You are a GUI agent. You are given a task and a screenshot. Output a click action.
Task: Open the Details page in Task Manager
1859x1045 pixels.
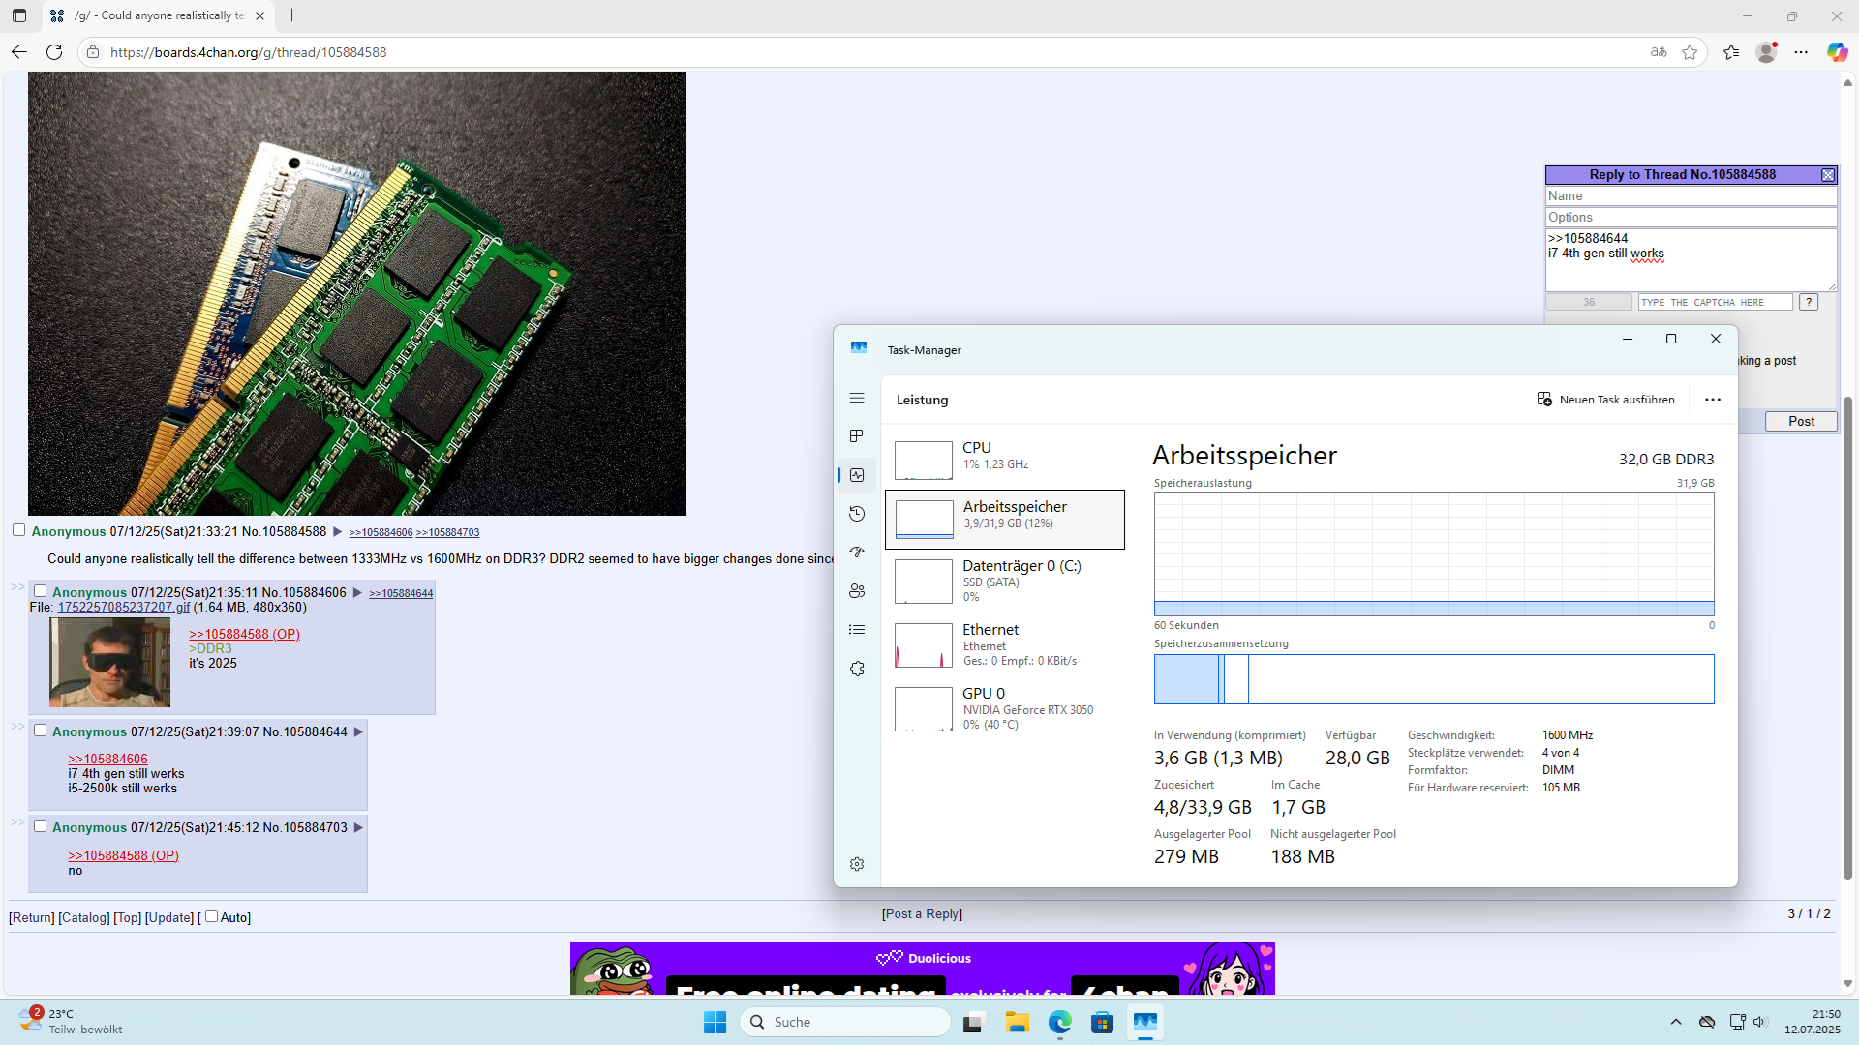pos(857,630)
